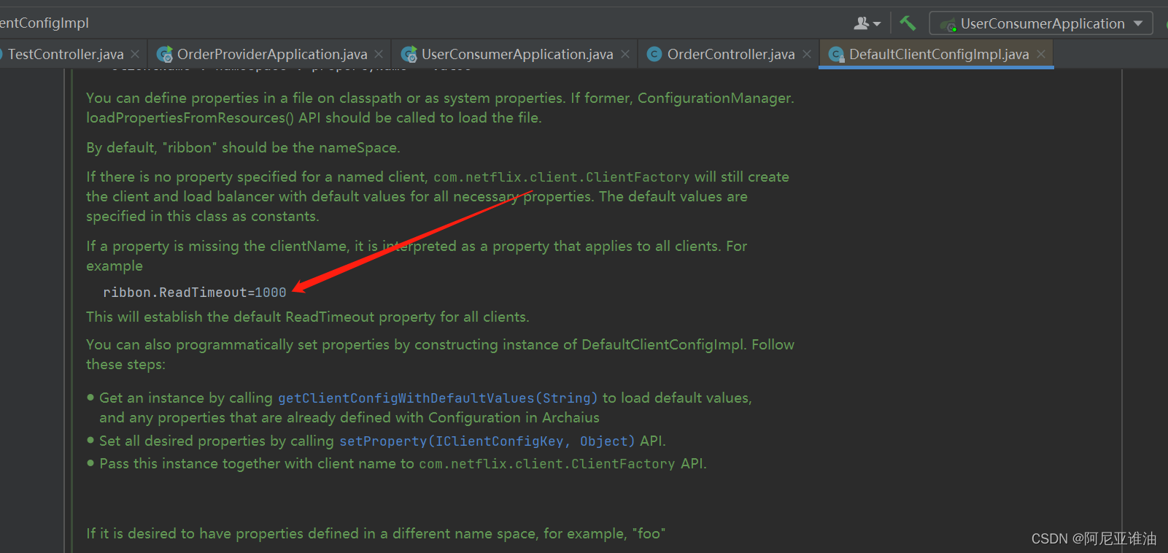Image resolution: width=1168 pixels, height=553 pixels.
Task: Click the entConfigImpl breadcrumb in the navigation bar
Action: [45, 23]
